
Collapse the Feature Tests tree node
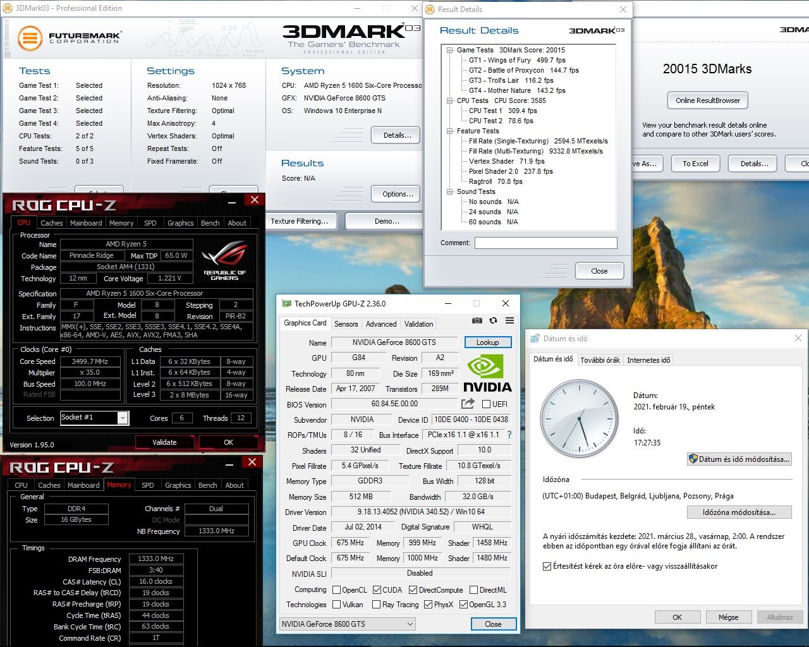click(x=450, y=131)
